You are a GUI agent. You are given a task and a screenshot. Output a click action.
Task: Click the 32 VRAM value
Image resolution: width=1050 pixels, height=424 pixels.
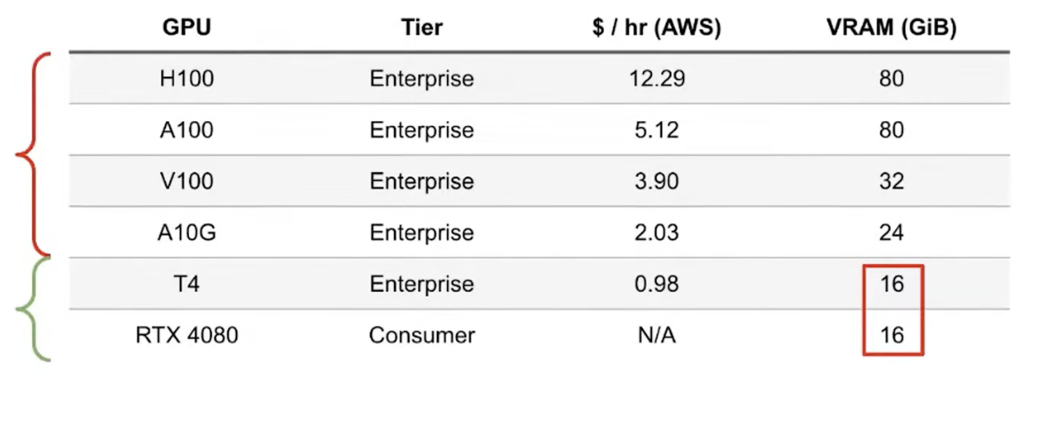(891, 181)
